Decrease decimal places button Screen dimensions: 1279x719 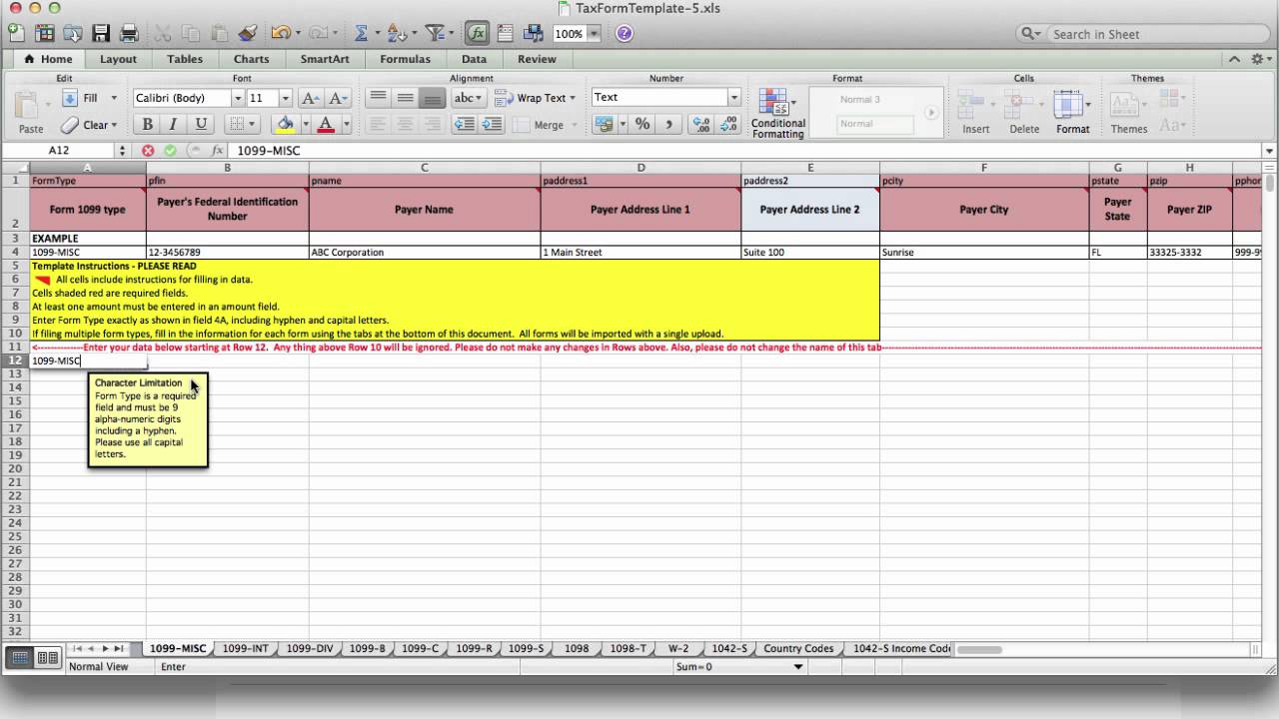[x=728, y=125]
